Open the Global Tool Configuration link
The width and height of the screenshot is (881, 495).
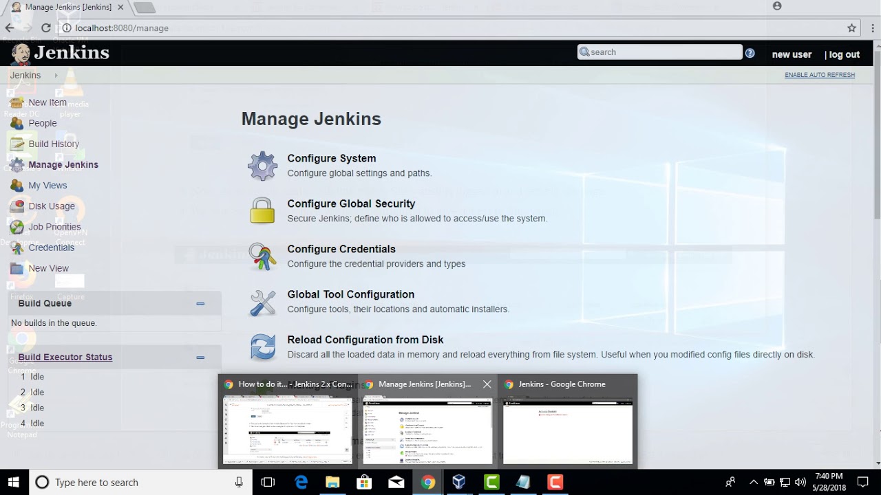click(350, 294)
